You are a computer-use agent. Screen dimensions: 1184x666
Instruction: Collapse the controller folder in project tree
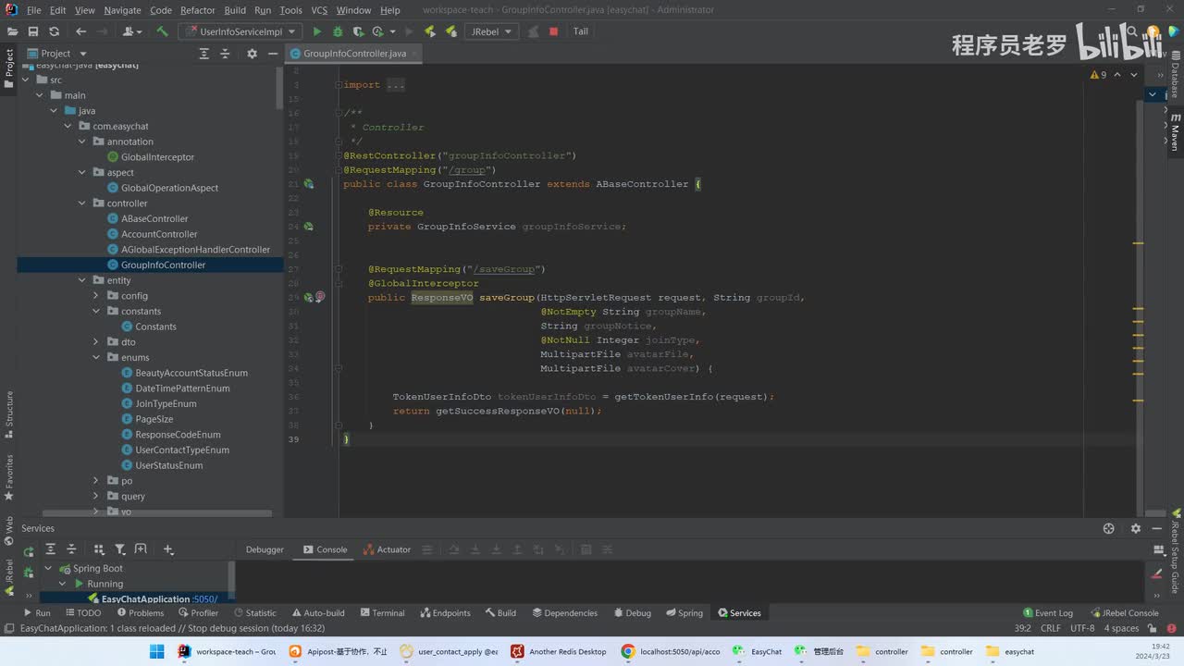click(82, 203)
